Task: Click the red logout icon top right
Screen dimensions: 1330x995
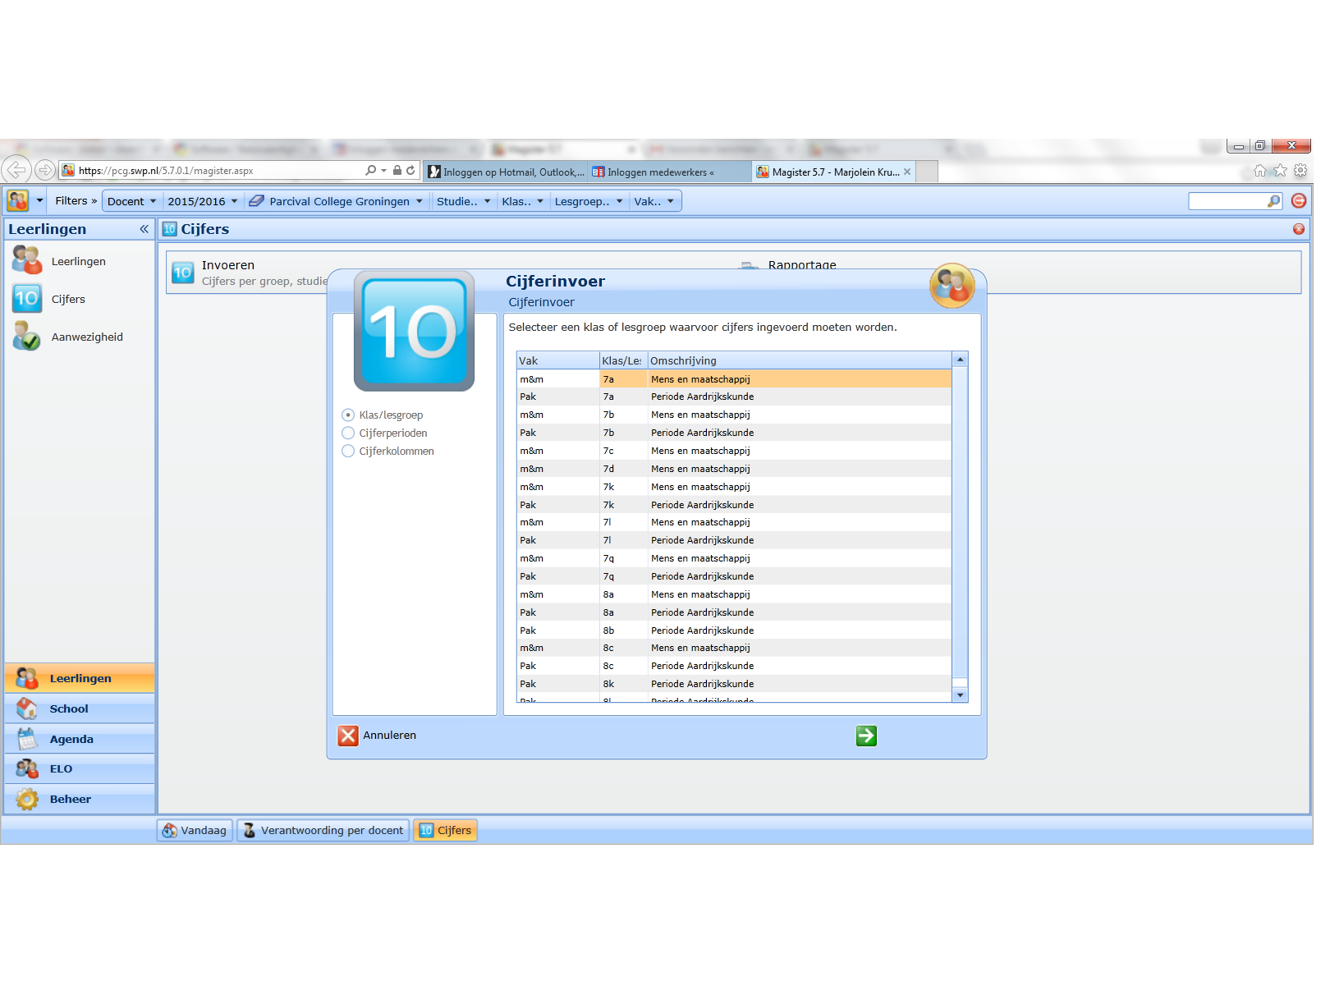Action: (x=1299, y=201)
